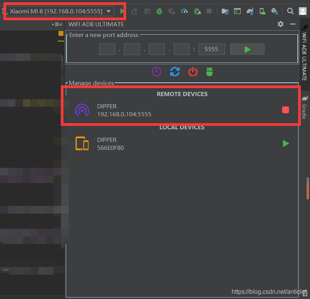Click the purple wireless icon of remote DIPPER
Screen dimensions: 310x299
82,110
